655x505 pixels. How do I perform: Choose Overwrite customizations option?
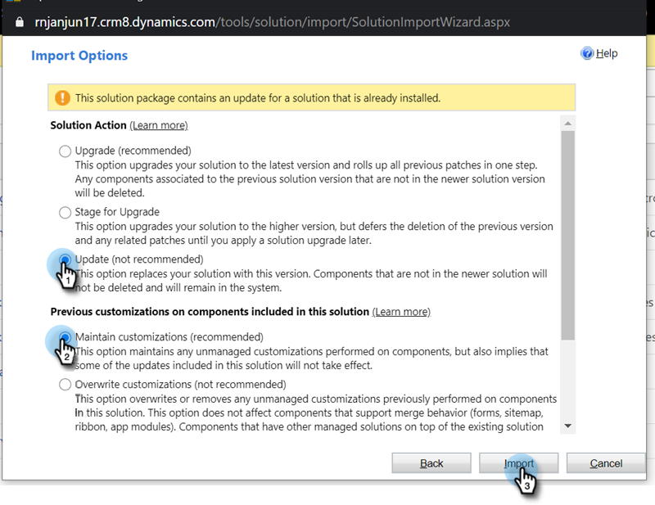[65, 385]
